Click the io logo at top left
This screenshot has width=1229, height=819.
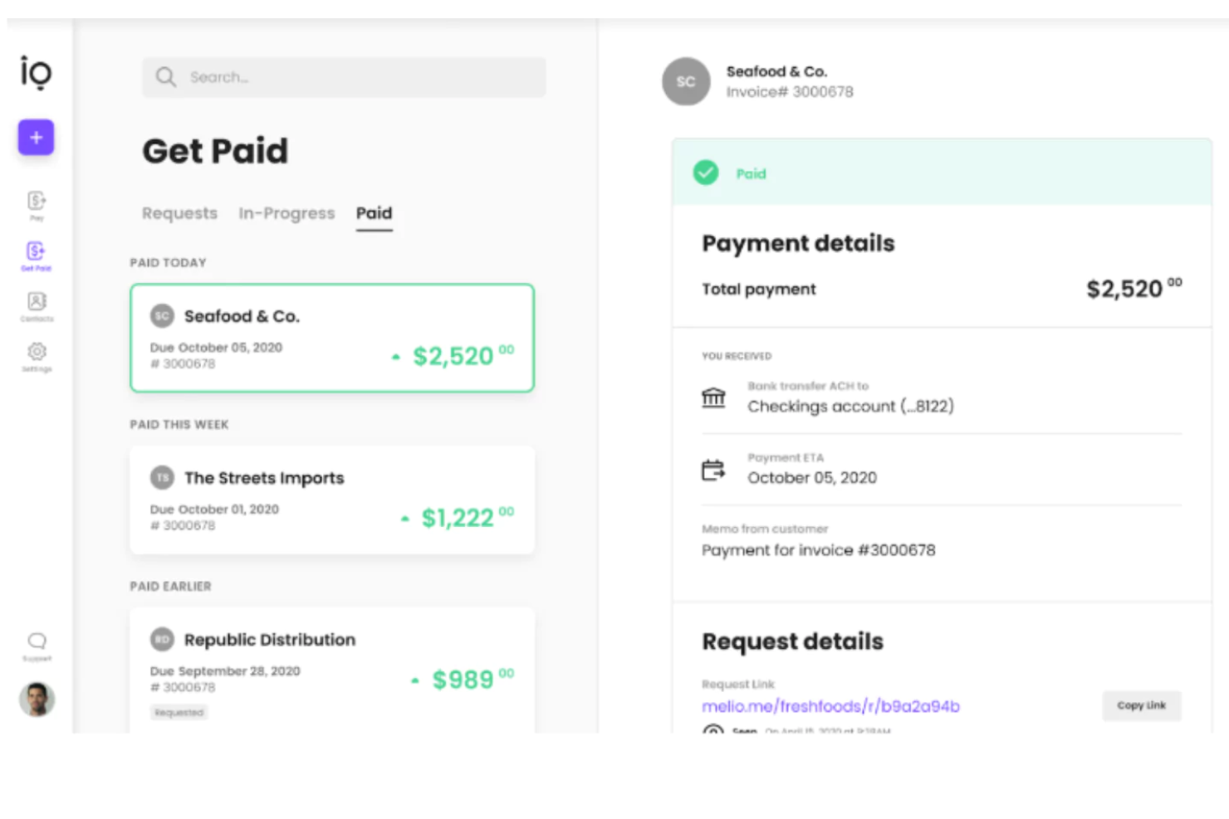pos(36,72)
